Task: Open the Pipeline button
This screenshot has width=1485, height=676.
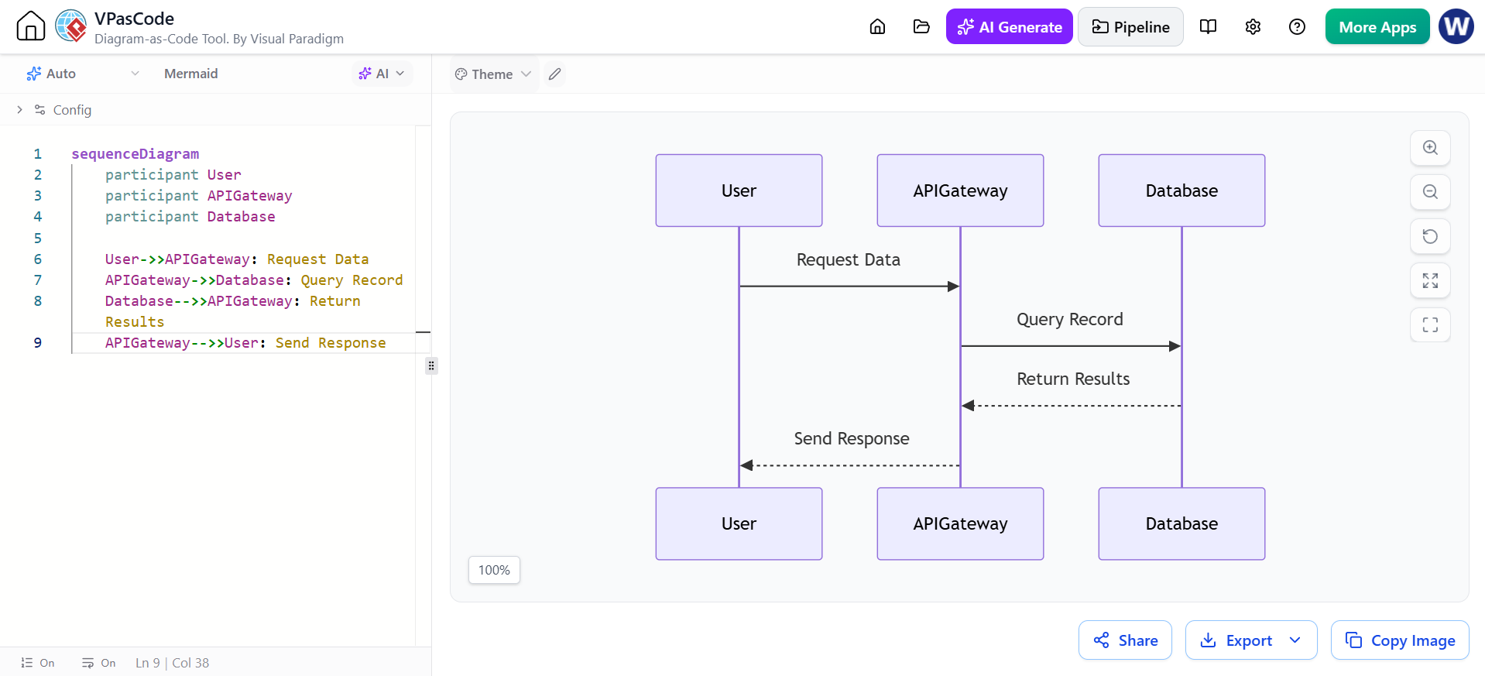Action: tap(1130, 27)
